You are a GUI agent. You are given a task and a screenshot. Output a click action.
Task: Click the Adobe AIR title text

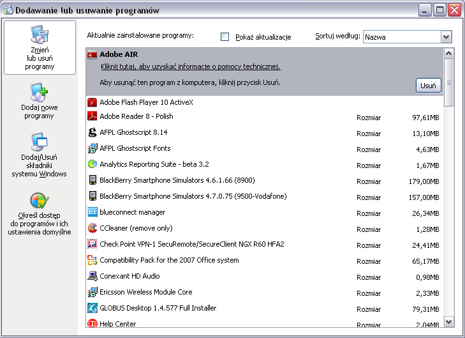[119, 54]
